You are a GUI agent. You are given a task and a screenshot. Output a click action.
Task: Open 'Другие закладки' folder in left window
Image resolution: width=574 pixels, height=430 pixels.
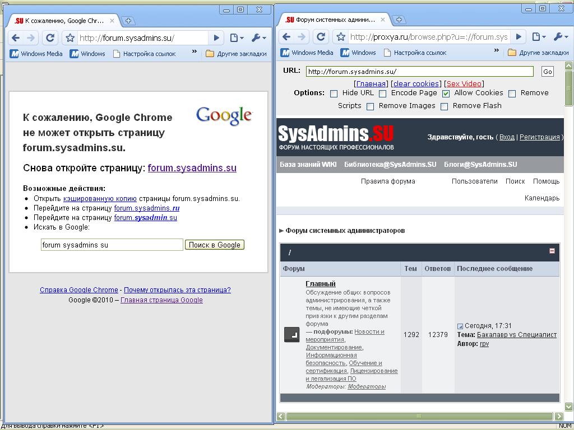pyautogui.click(x=236, y=54)
